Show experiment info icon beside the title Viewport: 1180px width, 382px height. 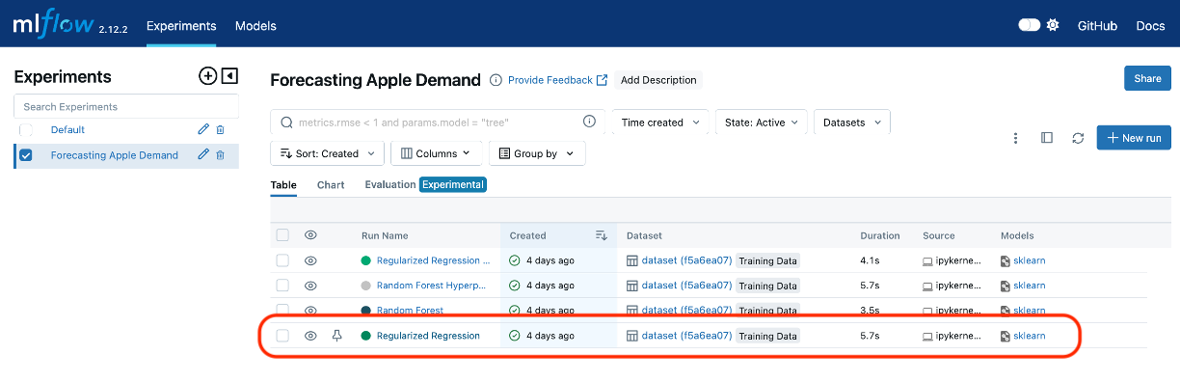(496, 80)
